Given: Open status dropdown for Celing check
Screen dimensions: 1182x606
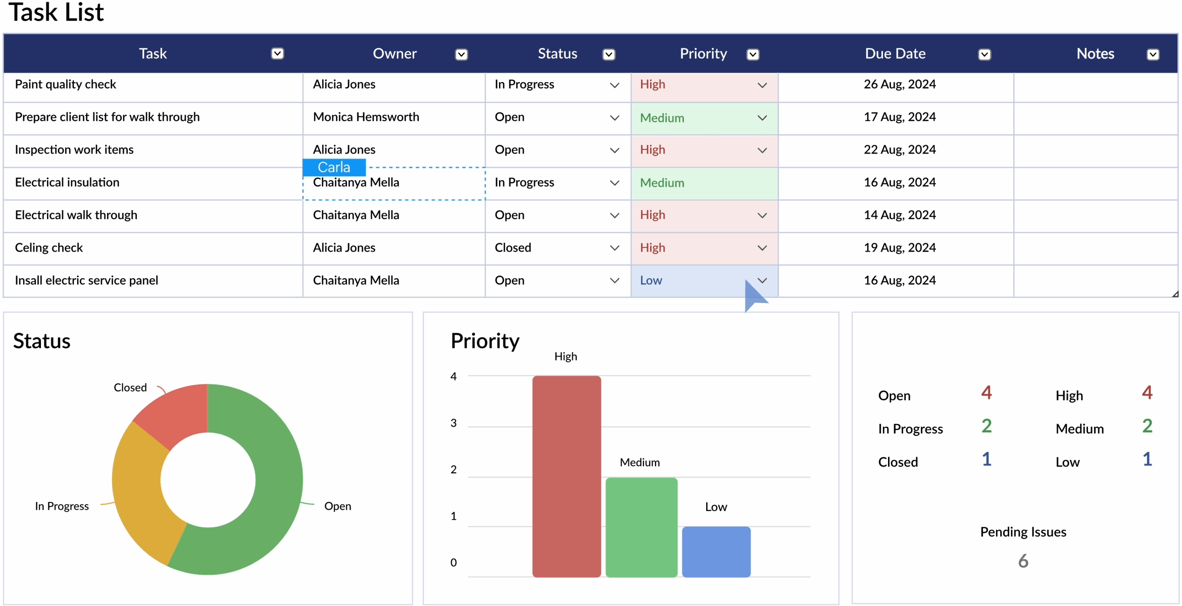Looking at the screenshot, I should click(x=614, y=248).
